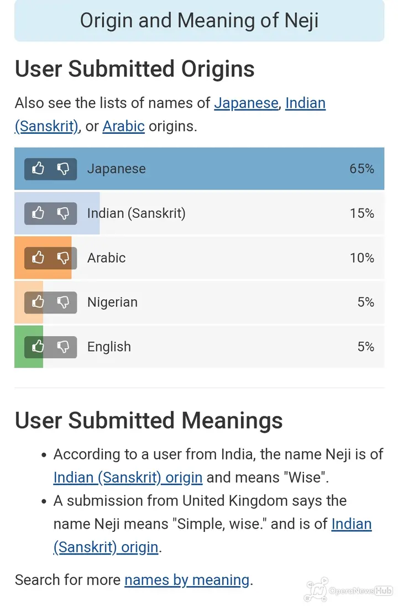398x606 pixels.
Task: Select the Japanese 65% bar
Action: [x=200, y=169]
